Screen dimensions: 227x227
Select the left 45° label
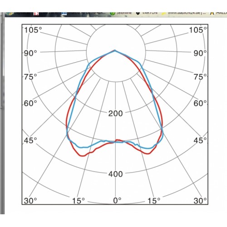30,141
